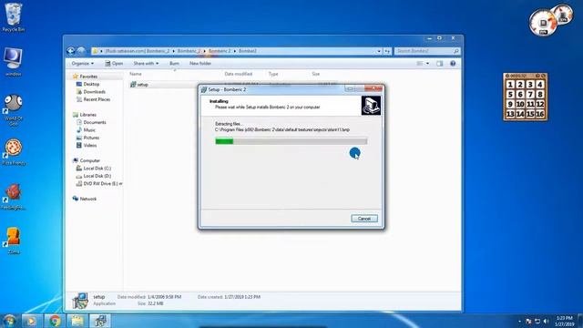
Task: Open the Action Center flag icon
Action: tap(528, 321)
